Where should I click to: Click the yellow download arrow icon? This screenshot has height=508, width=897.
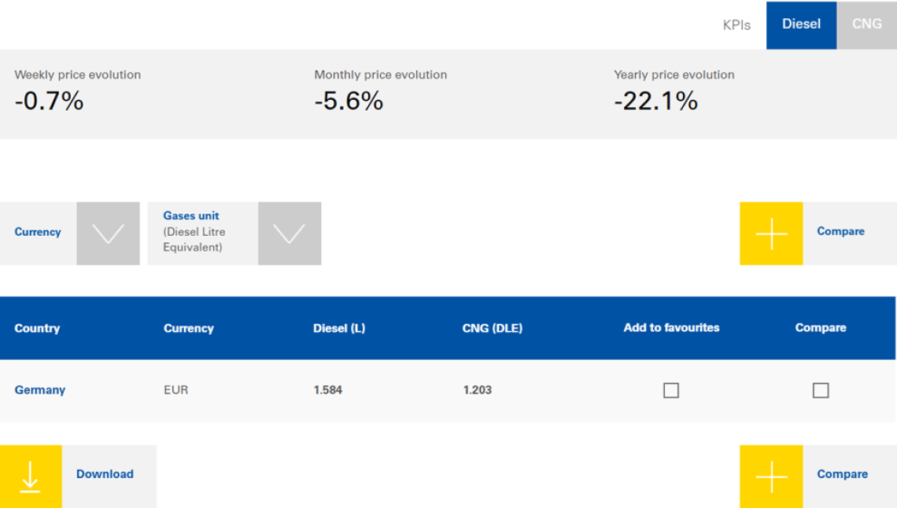pyautogui.click(x=30, y=476)
